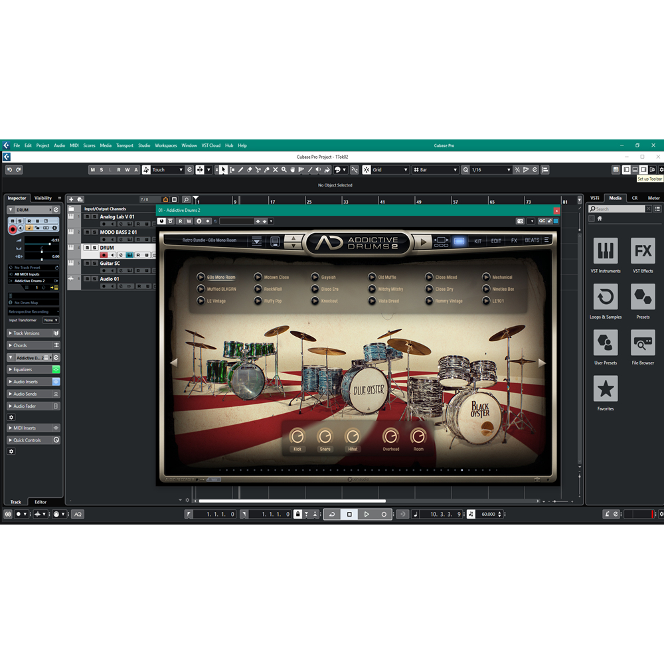Expand the Track Versions inspector section
Screen dimensions: 664x664
point(33,333)
